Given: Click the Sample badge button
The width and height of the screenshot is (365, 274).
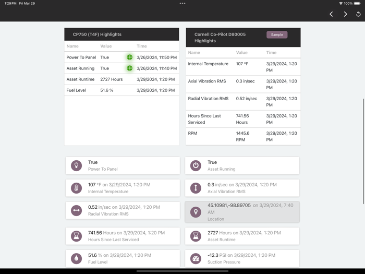Looking at the screenshot, I should [x=277, y=35].
